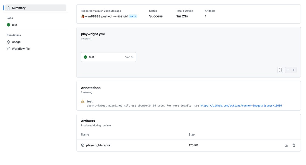Click the main branch label

pos(133,16)
